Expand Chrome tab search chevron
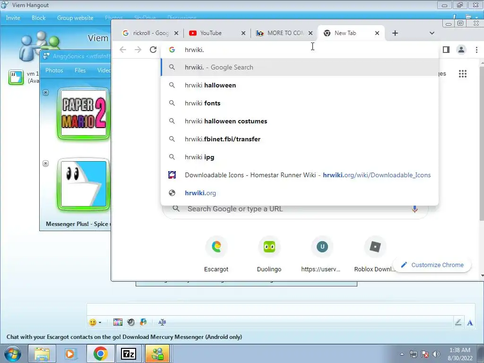This screenshot has width=484, height=363. pyautogui.click(x=432, y=33)
